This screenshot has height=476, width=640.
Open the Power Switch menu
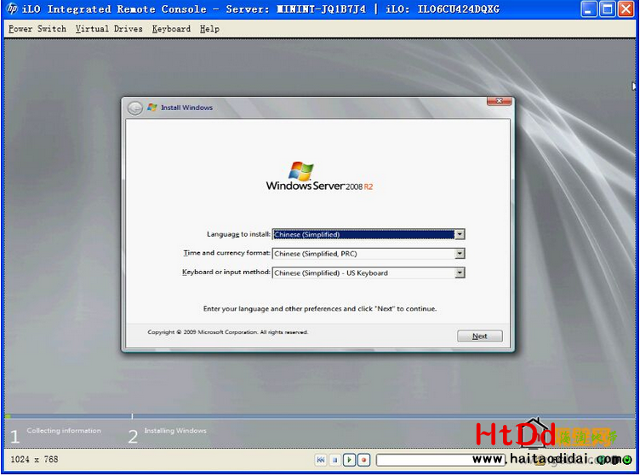[37, 29]
